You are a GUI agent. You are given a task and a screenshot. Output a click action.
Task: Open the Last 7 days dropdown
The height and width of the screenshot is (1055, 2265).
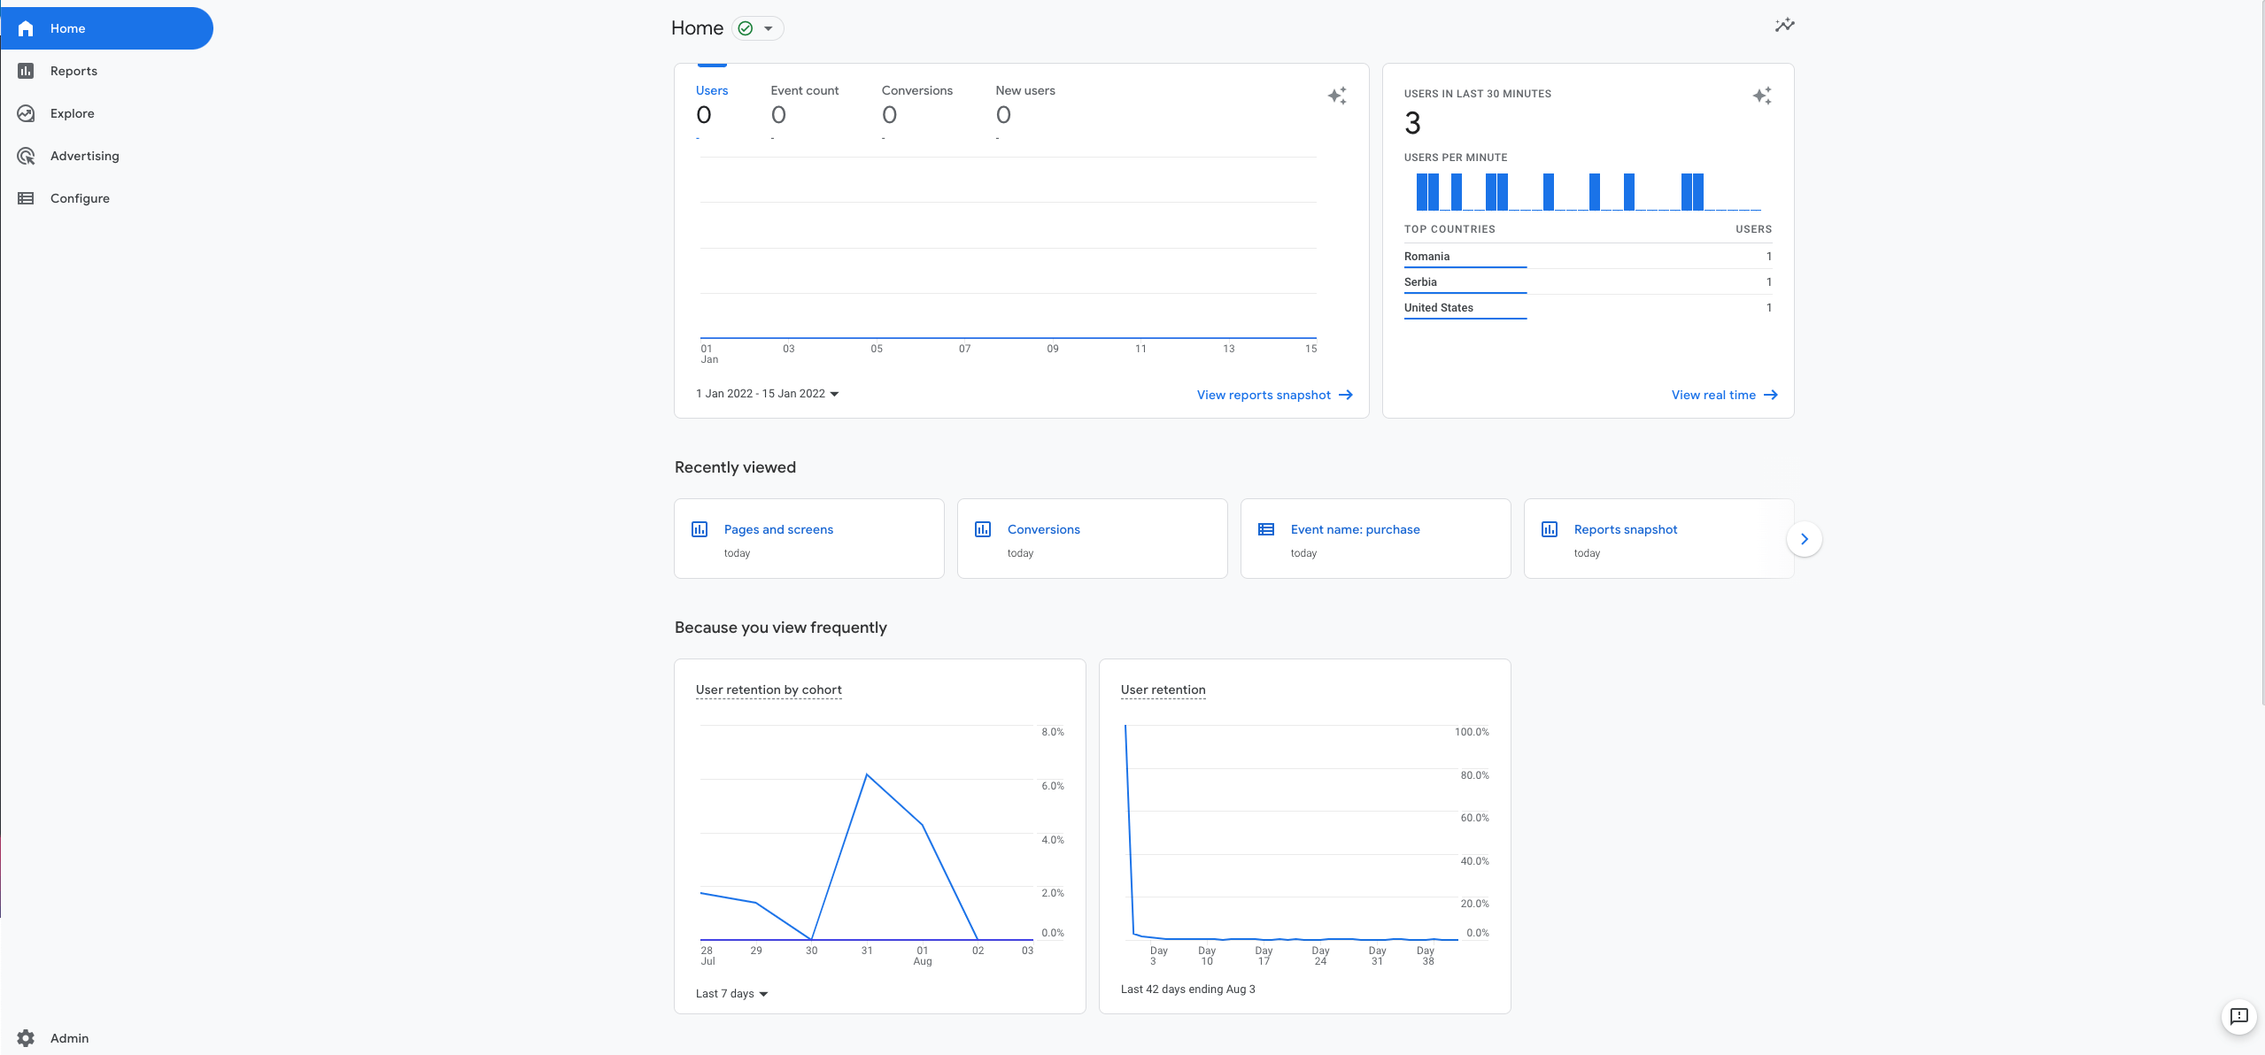click(x=731, y=994)
